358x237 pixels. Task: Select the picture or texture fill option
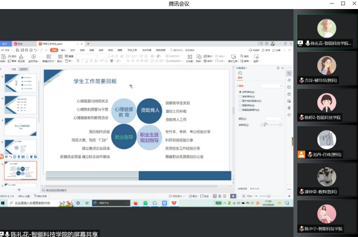(x=240, y=101)
